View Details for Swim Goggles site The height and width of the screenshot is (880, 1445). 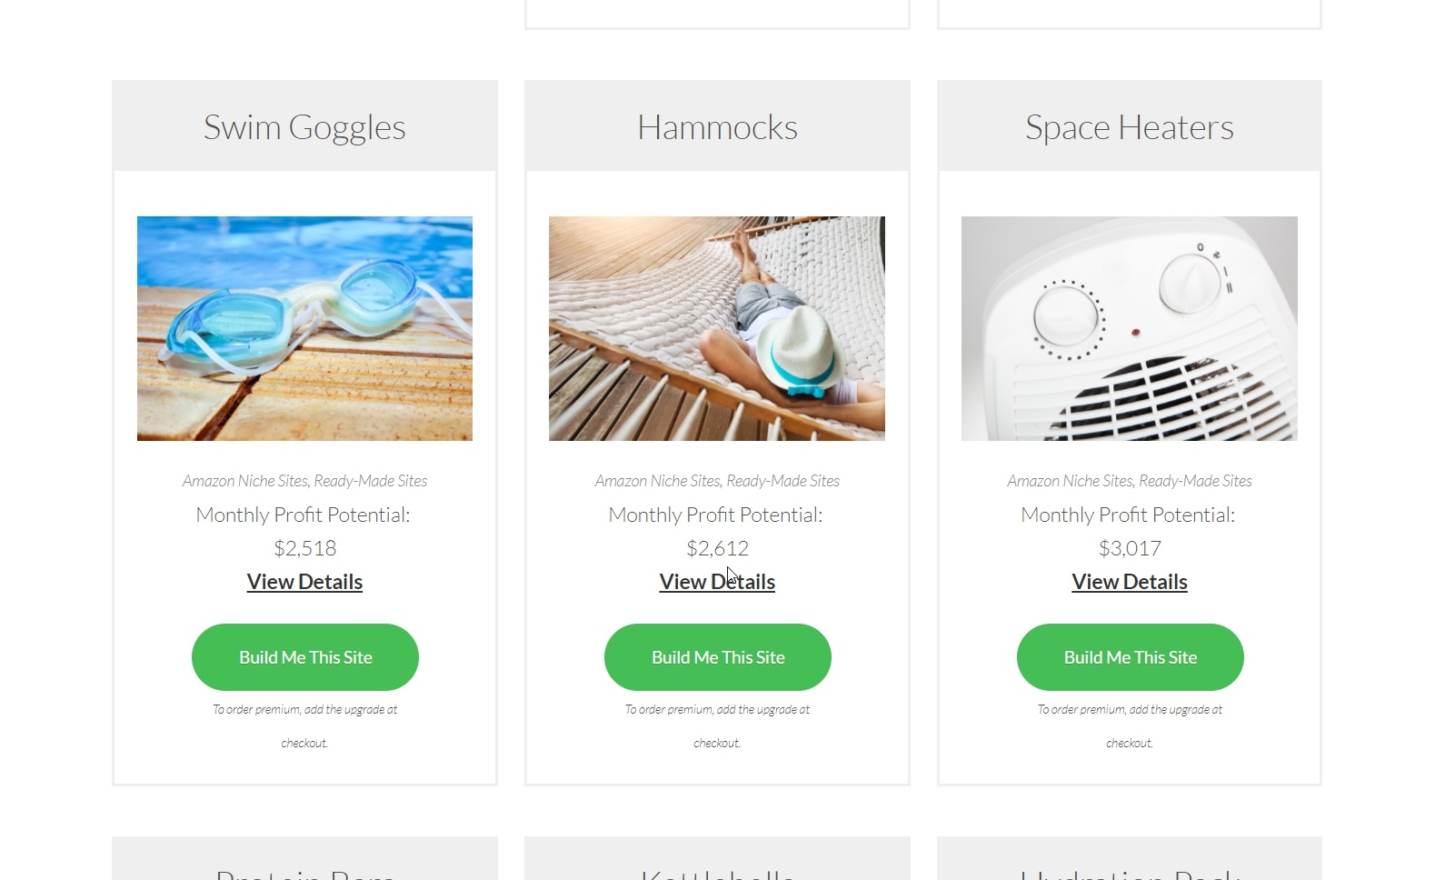tap(304, 582)
